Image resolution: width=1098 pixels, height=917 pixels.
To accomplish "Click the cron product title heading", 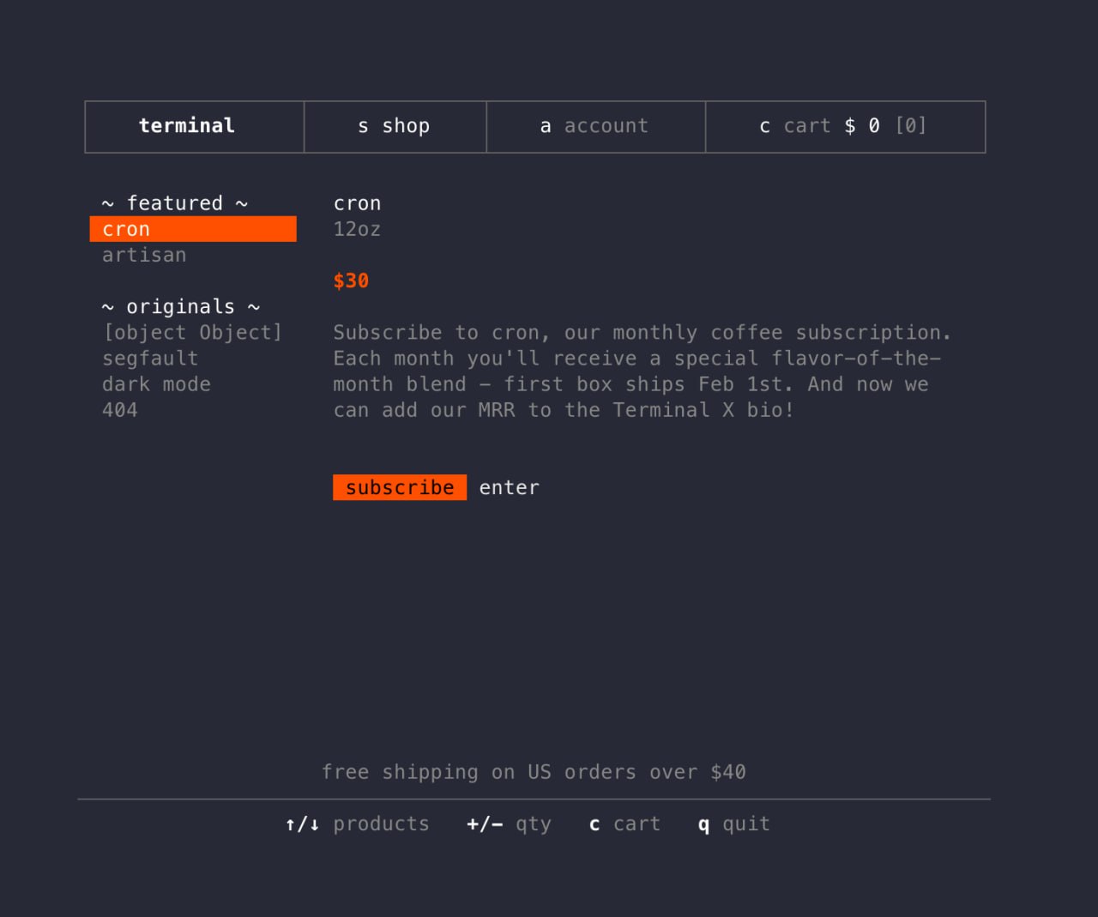I will tap(357, 203).
